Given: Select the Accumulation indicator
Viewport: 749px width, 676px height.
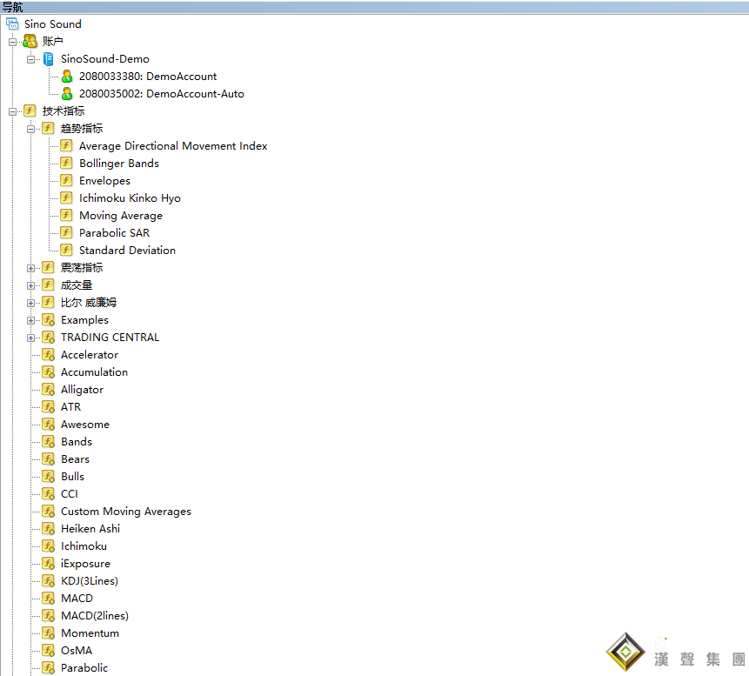Looking at the screenshot, I should [94, 372].
